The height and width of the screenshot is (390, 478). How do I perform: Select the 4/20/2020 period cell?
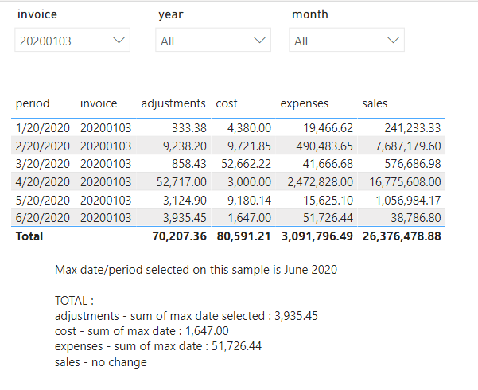click(43, 182)
